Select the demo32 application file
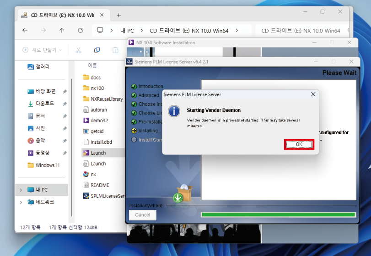371x256 pixels. click(x=96, y=120)
